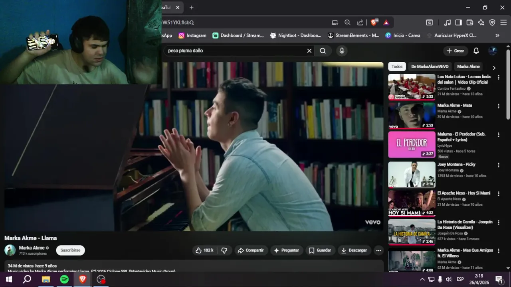Open the Nightbot Dashboard bookmark
The image size is (511, 287).
(x=295, y=35)
